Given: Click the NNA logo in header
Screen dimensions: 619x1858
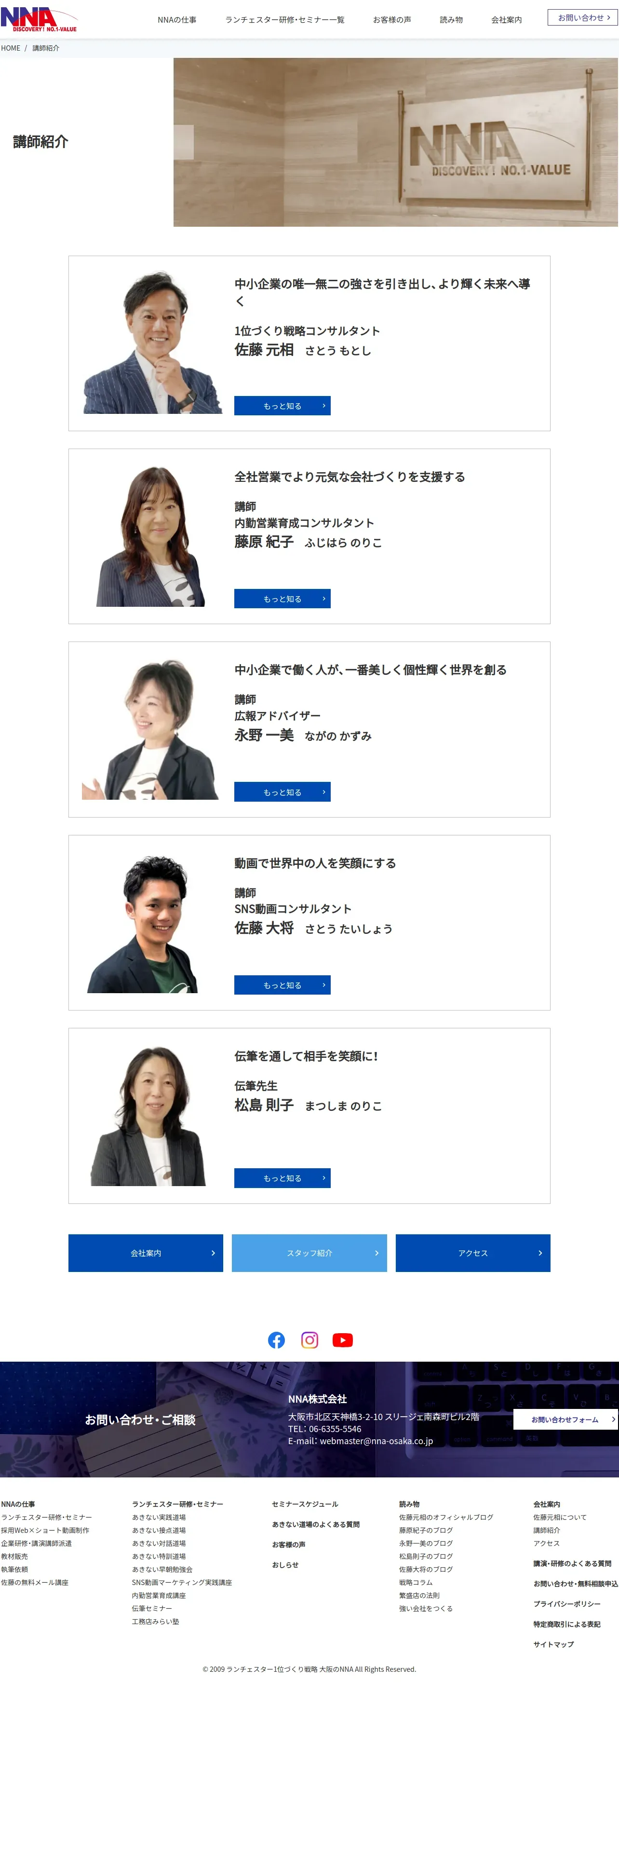Looking at the screenshot, I should pos(39,19).
